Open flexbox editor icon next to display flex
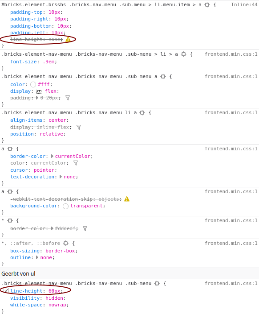The height and width of the screenshot is (314, 259). click(x=39, y=91)
